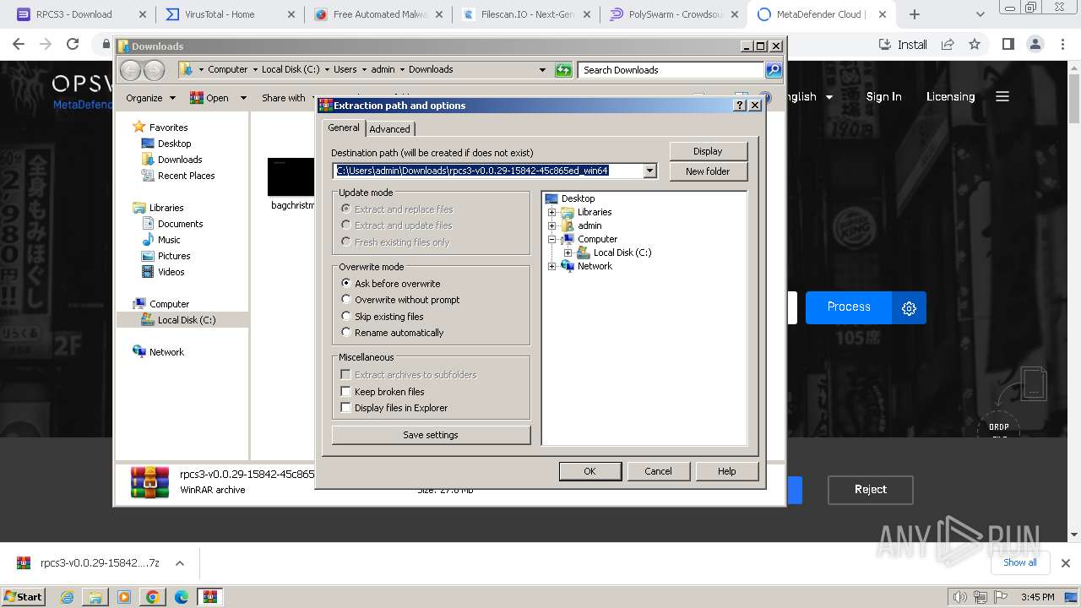Open media player taskbar icon
This screenshot has width=1081, height=608.
coord(124,596)
